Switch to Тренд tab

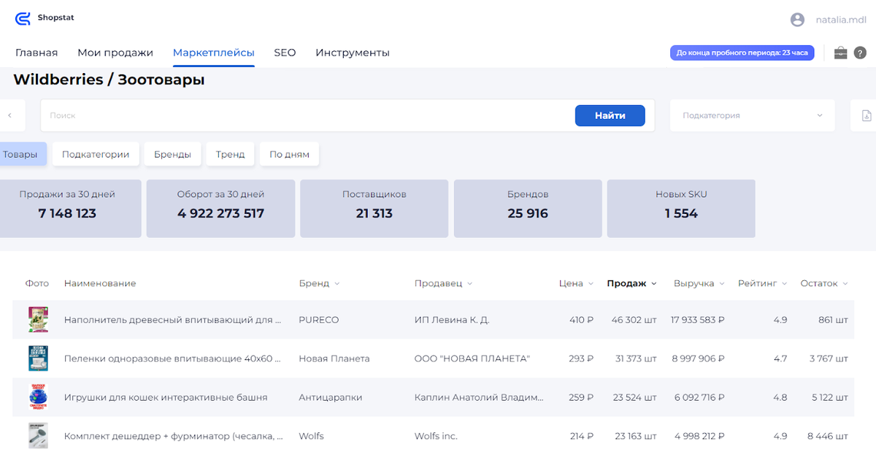[x=230, y=154]
